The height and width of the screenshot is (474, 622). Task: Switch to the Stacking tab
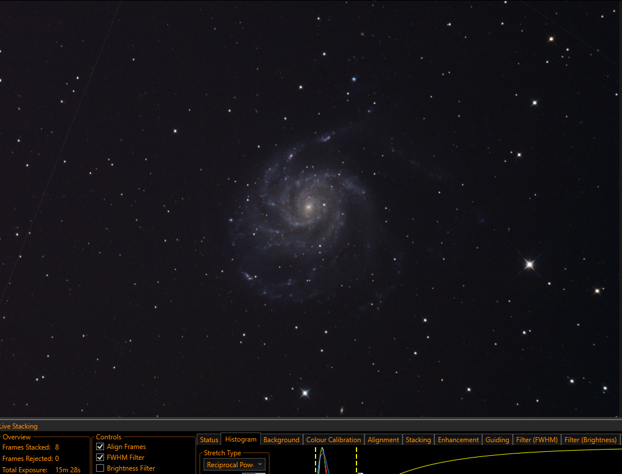tap(418, 439)
